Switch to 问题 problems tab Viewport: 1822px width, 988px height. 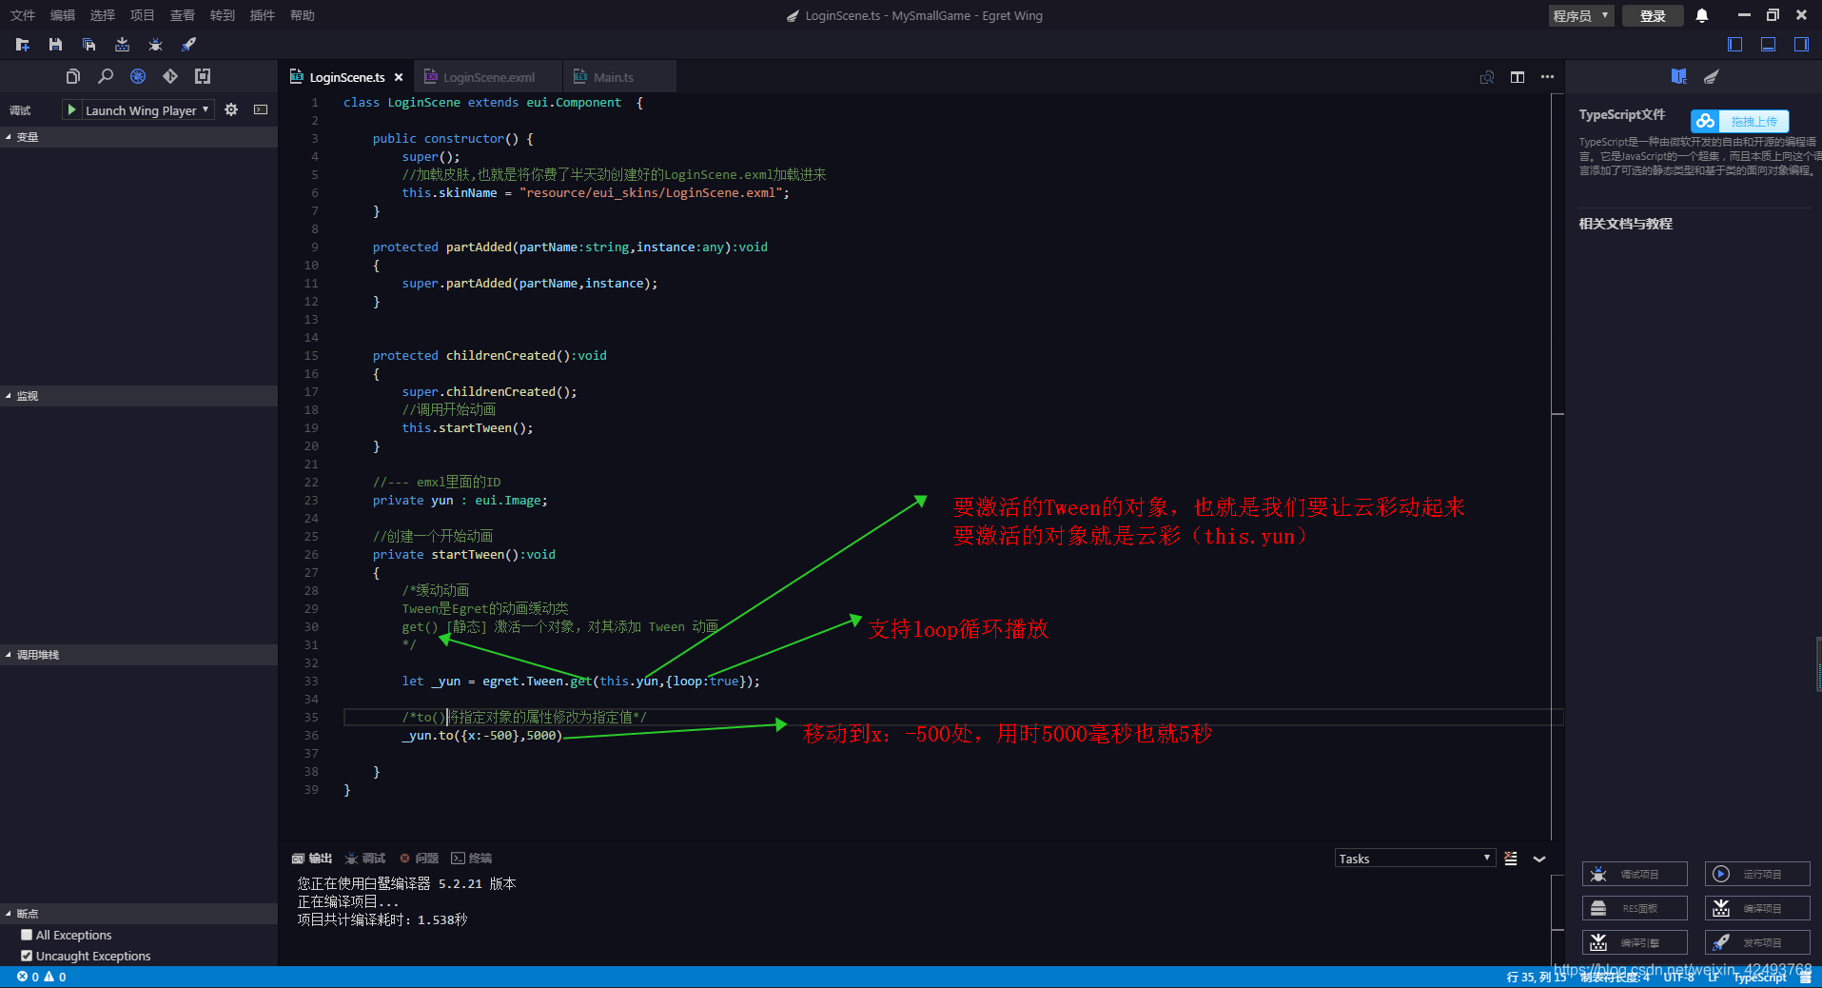(420, 859)
